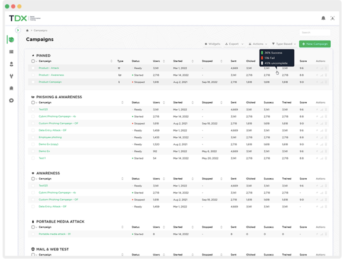345x261 pixels.
Task: Open stats chart icon for Product - Attack row
Action: 321,68
